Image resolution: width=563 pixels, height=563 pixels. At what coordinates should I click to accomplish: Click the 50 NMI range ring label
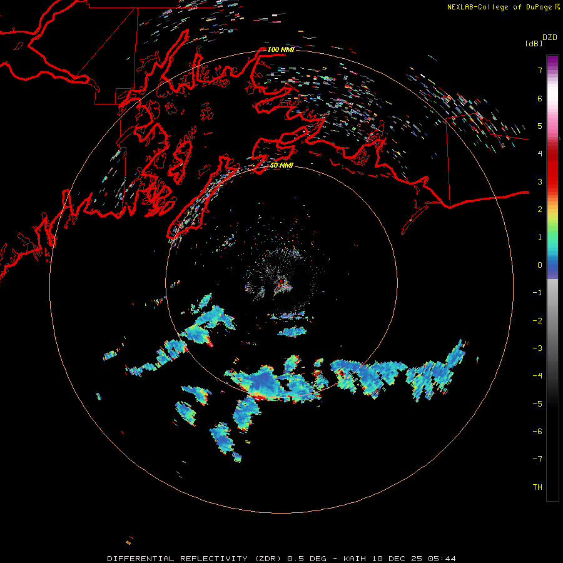coord(281,165)
